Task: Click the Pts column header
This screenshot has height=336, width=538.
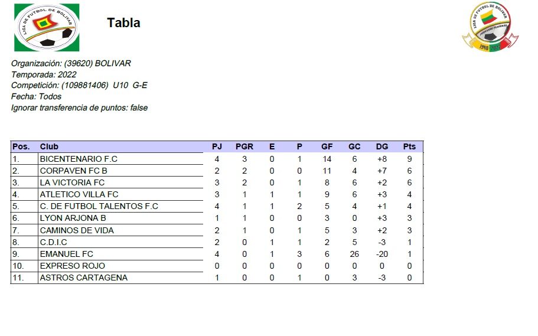Action: [x=409, y=146]
